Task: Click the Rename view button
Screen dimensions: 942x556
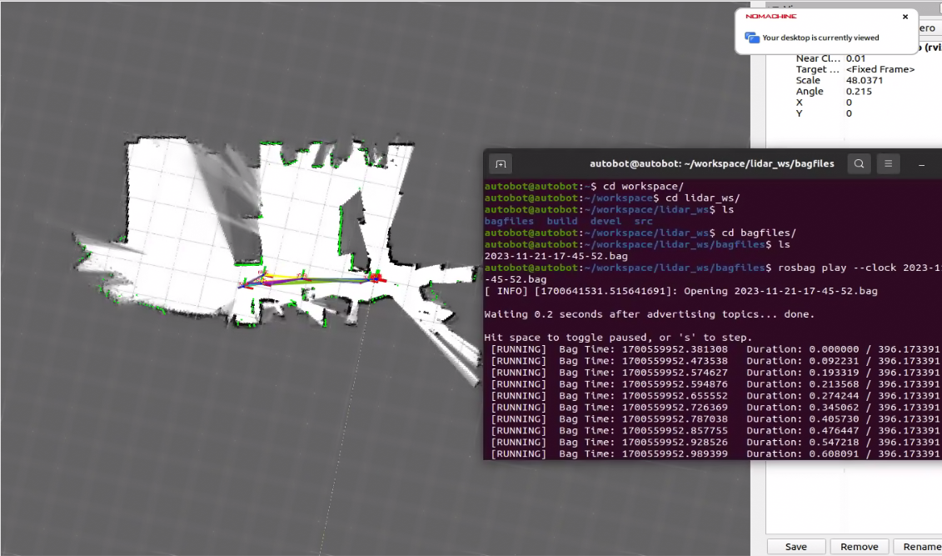Action: [x=921, y=547]
